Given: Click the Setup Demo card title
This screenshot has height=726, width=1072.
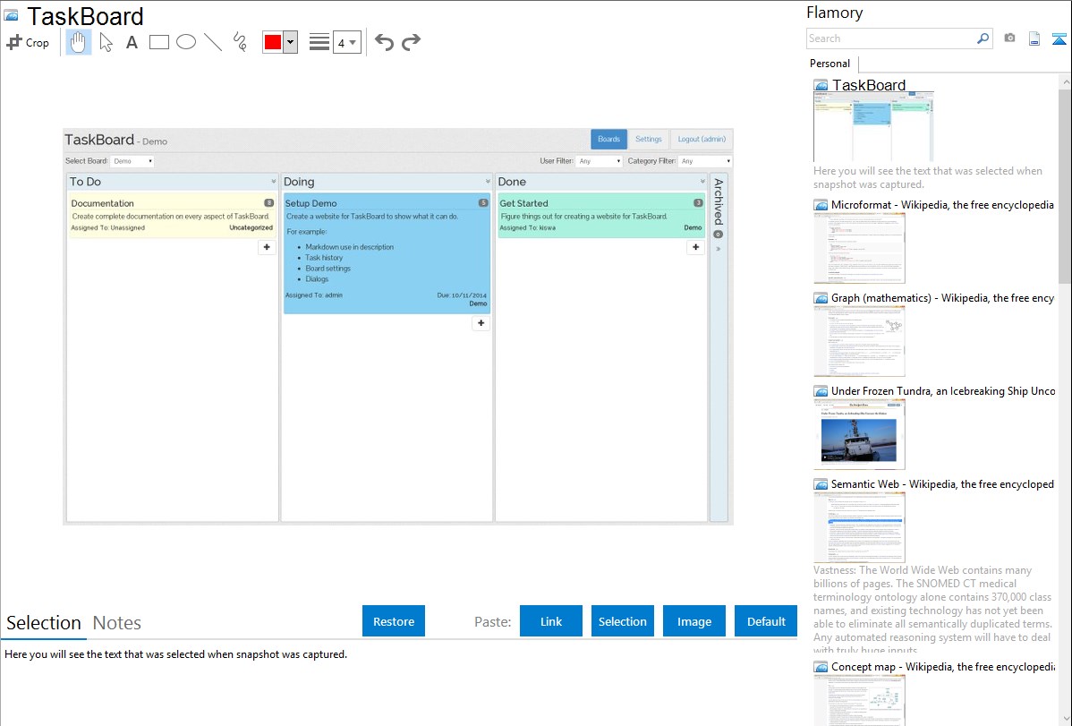Looking at the screenshot, I should click(x=311, y=203).
